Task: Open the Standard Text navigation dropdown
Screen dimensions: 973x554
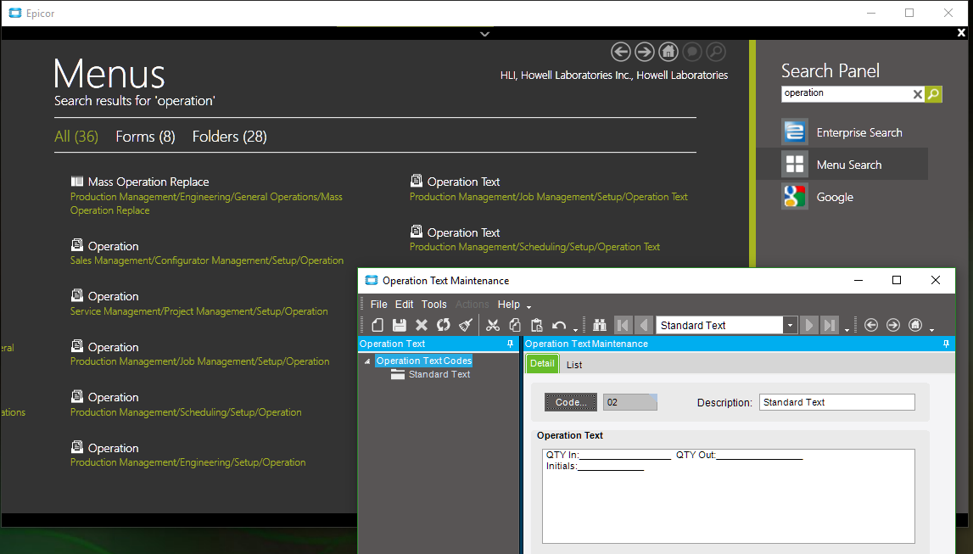Action: (790, 325)
